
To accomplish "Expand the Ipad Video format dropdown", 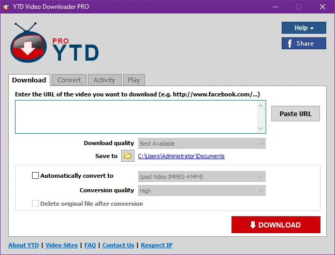I will tap(202, 177).
